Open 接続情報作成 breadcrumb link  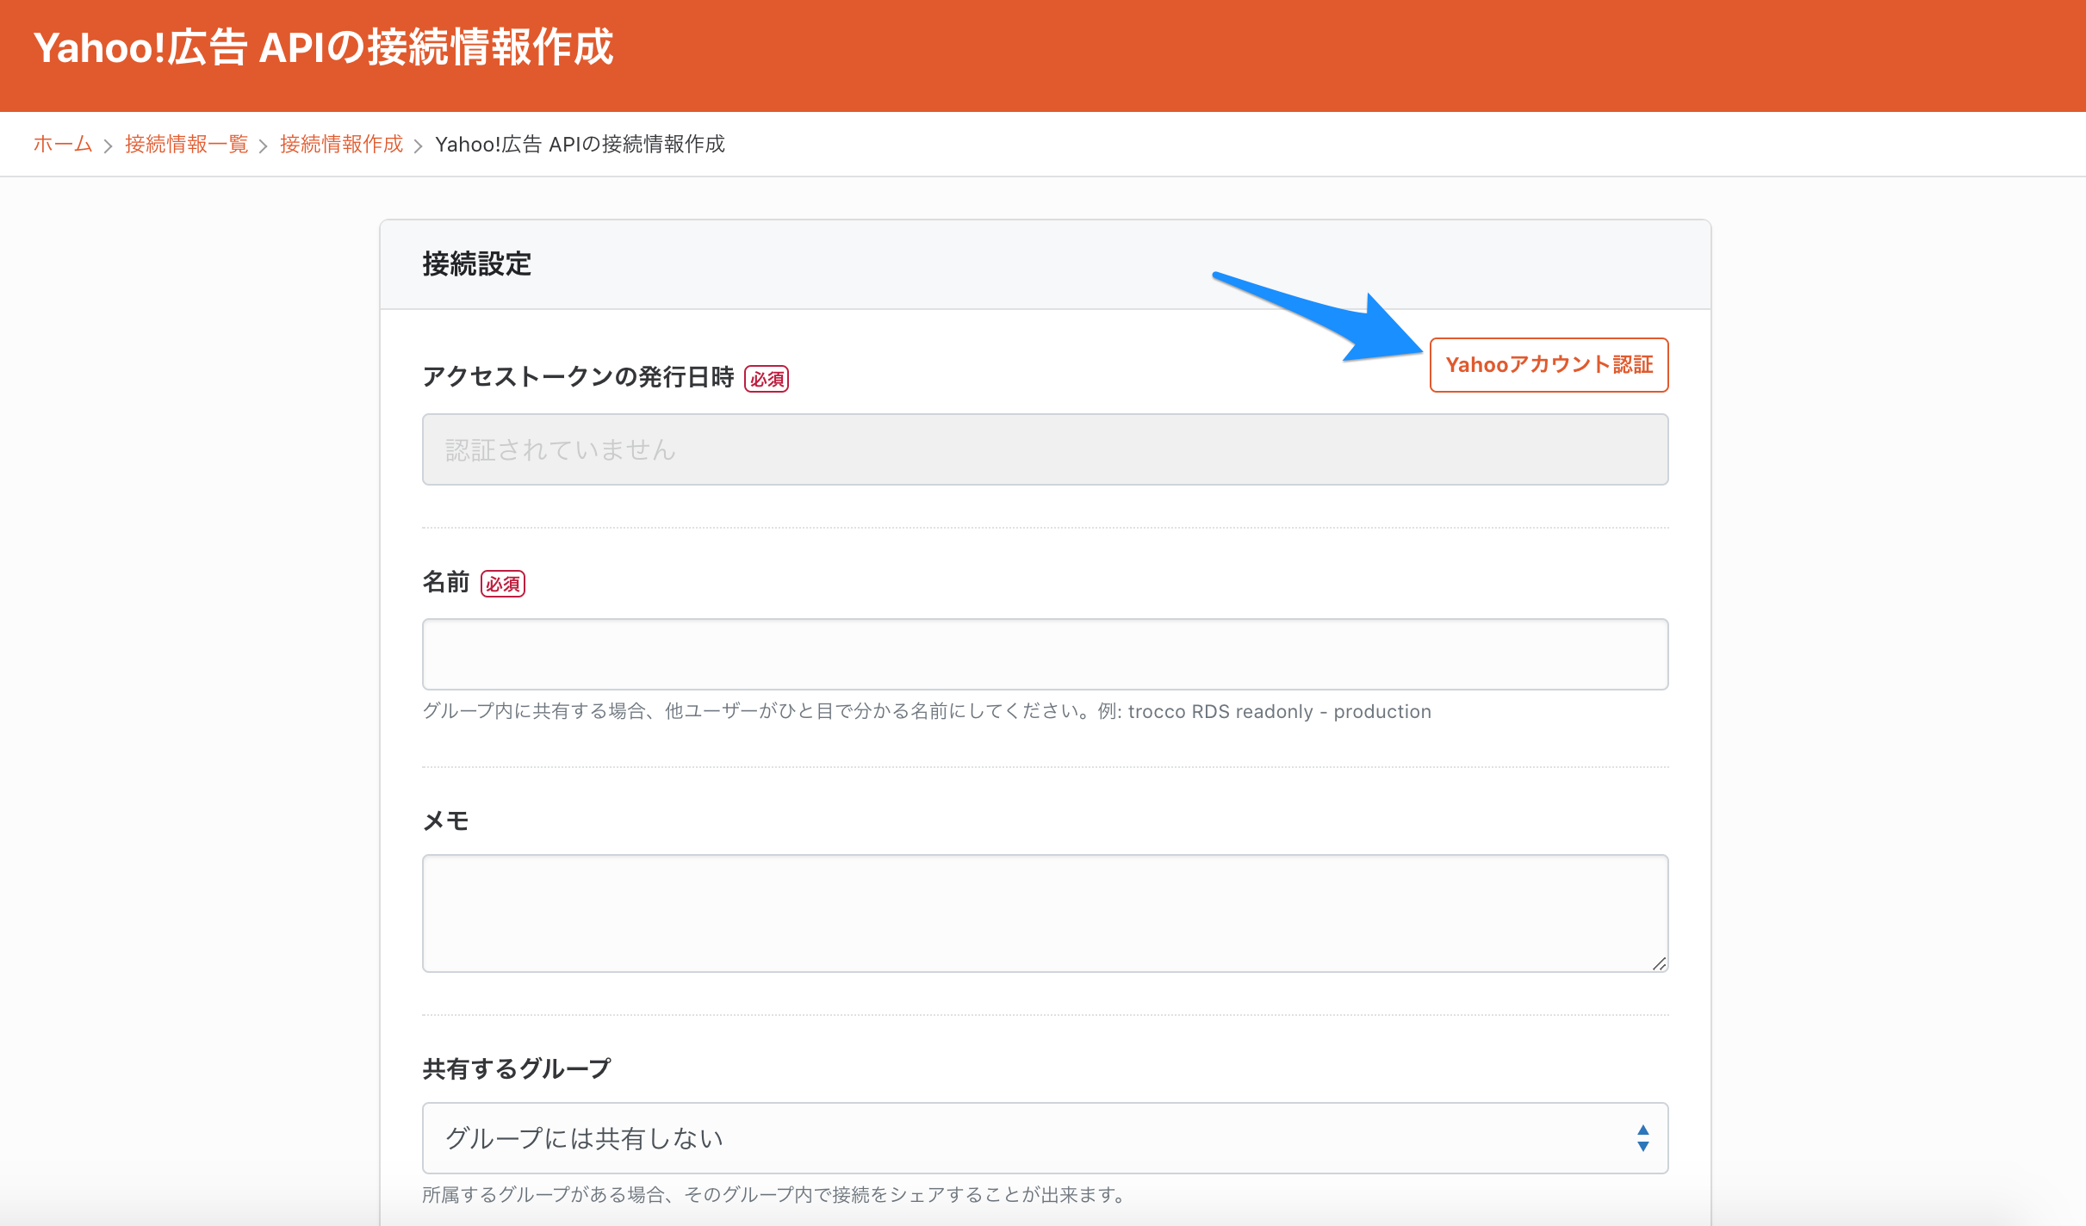click(x=341, y=144)
